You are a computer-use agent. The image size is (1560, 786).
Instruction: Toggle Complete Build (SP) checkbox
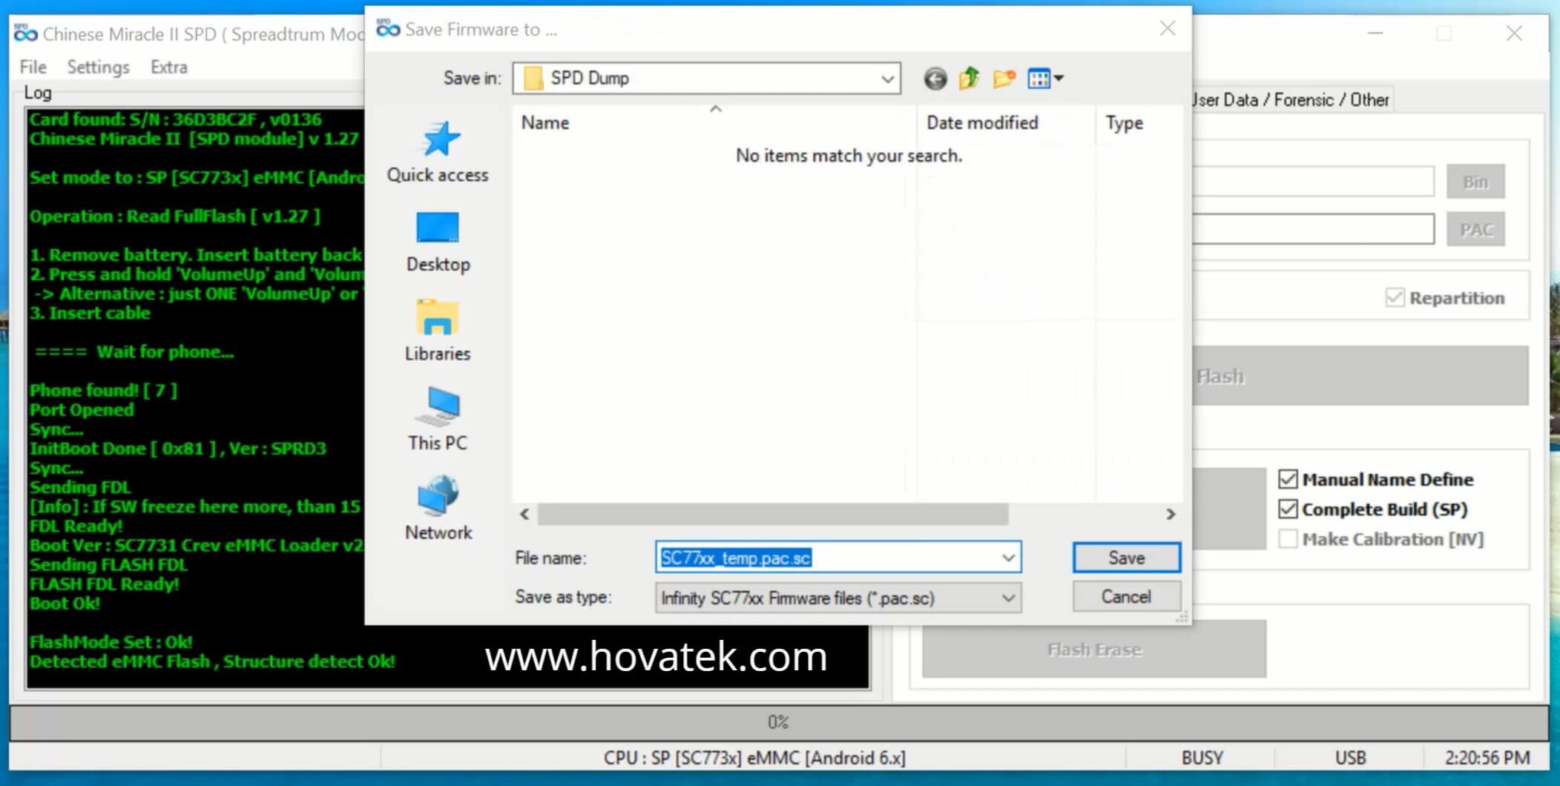(x=1288, y=509)
